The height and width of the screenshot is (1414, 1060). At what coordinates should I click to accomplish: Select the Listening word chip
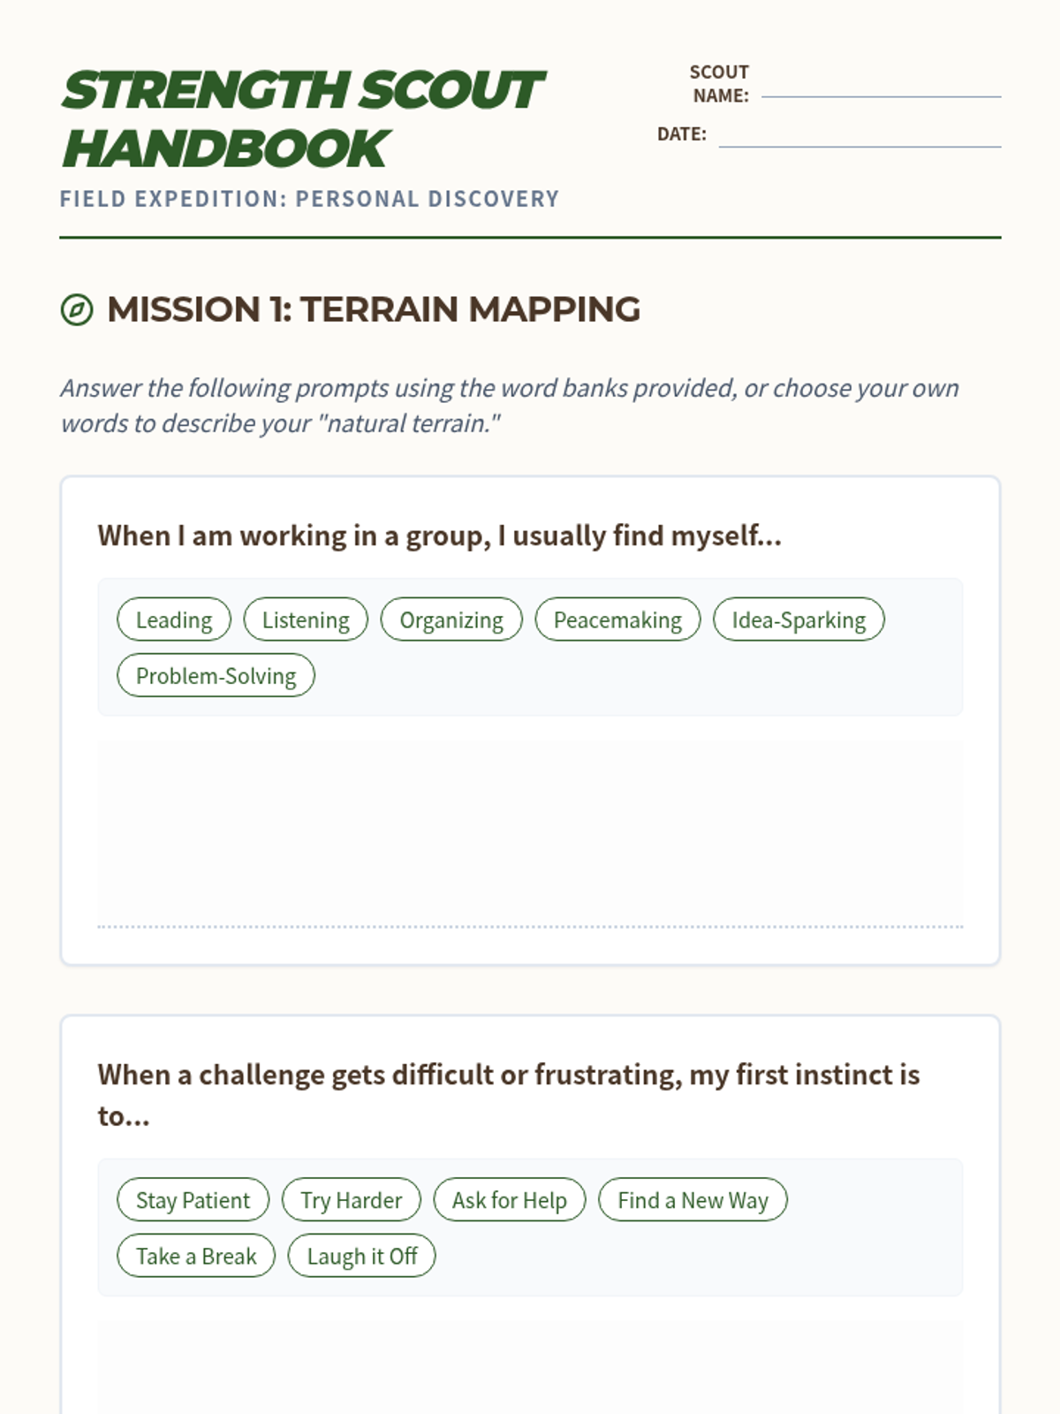coord(306,620)
